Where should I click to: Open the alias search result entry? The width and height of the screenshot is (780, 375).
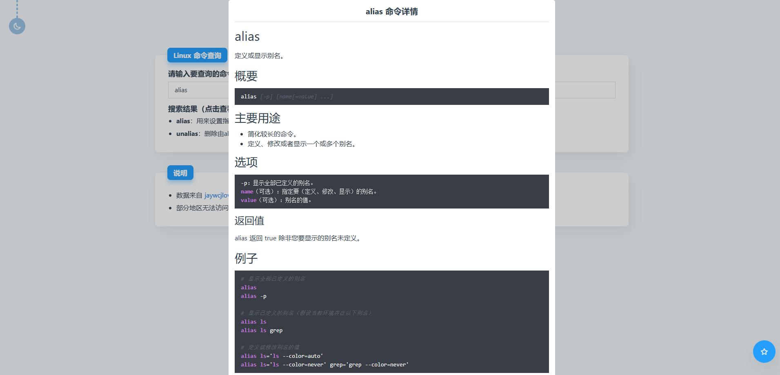point(202,121)
